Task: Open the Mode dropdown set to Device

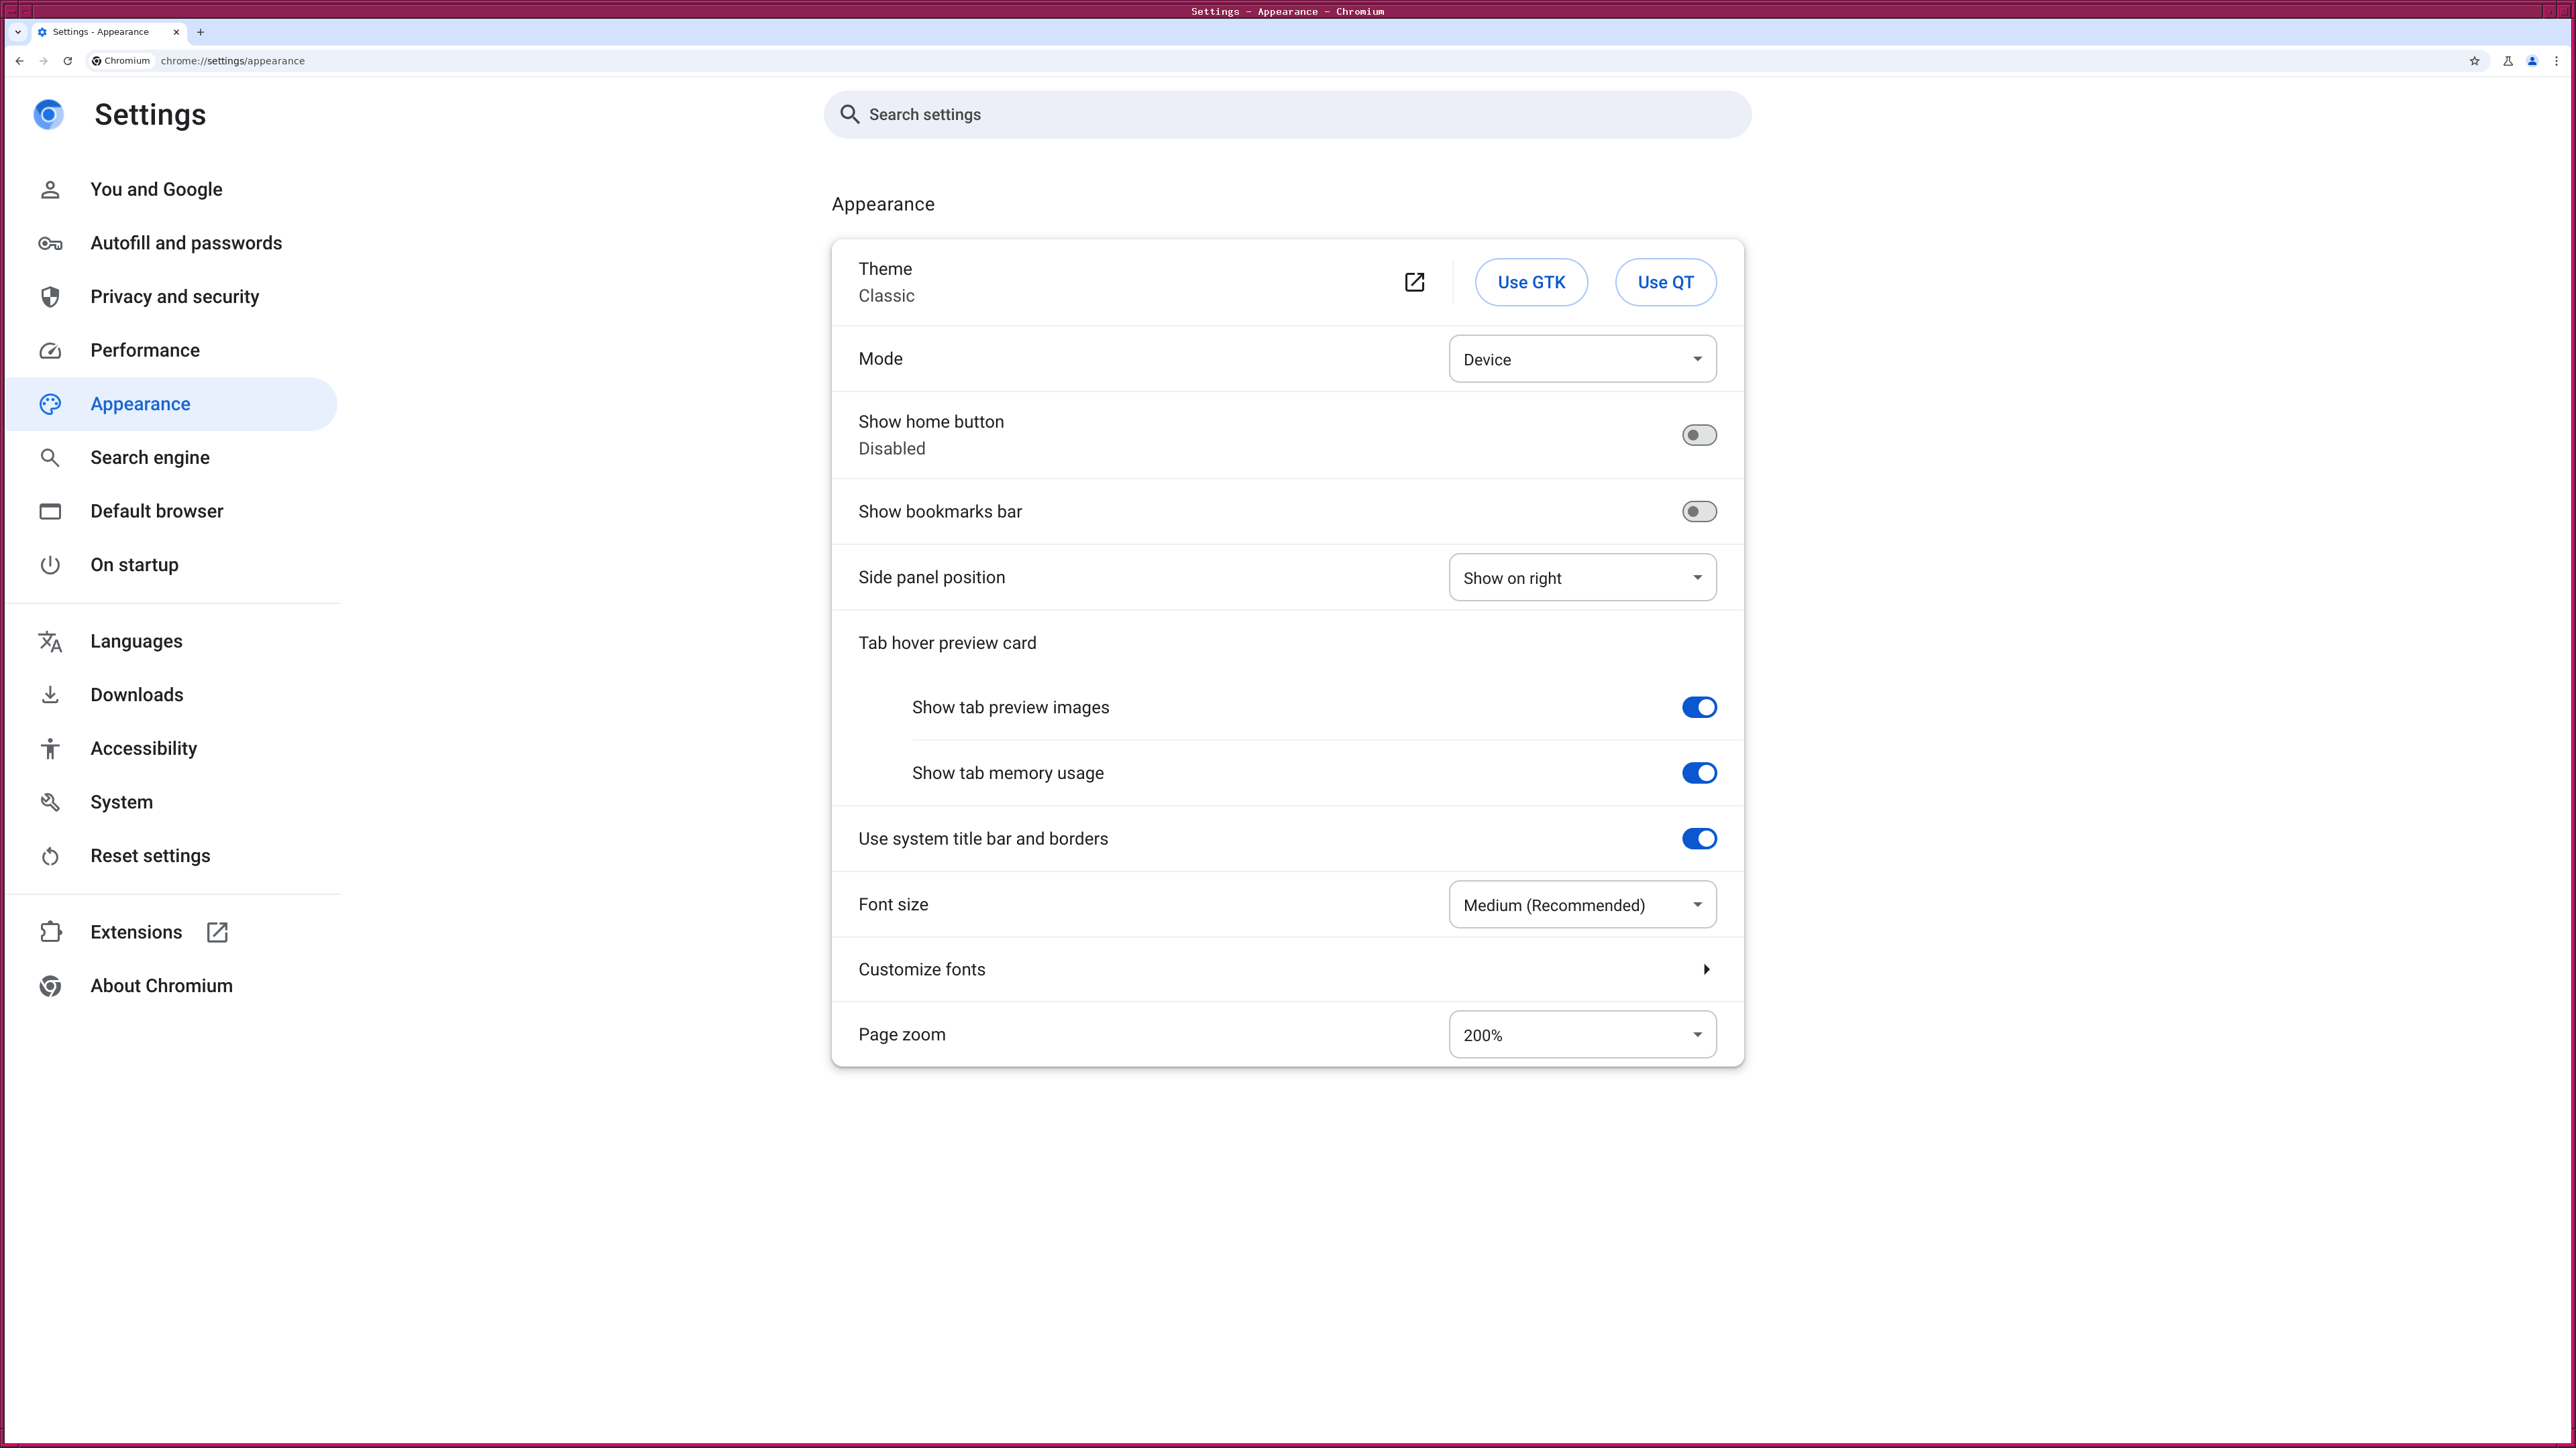Action: (x=1582, y=360)
